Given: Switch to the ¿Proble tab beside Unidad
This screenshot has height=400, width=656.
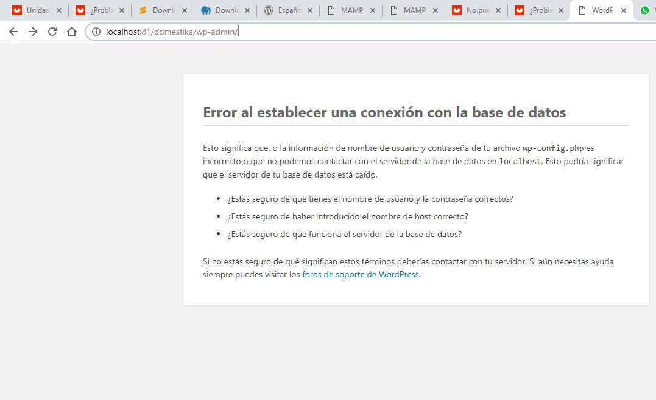Looking at the screenshot, I should click(x=101, y=10).
